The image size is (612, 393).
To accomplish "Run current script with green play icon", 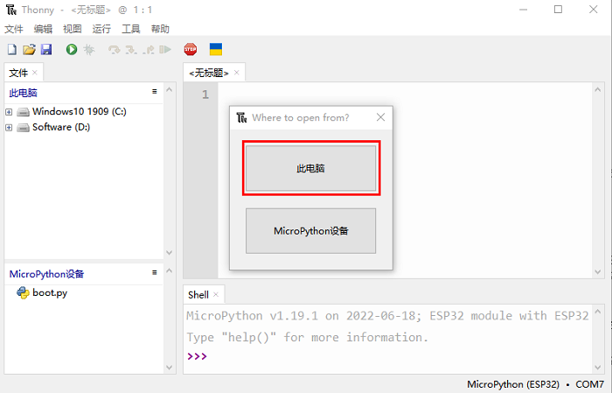I will pos(71,50).
